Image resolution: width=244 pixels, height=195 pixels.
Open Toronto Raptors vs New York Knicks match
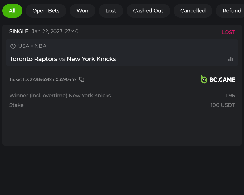[63, 59]
